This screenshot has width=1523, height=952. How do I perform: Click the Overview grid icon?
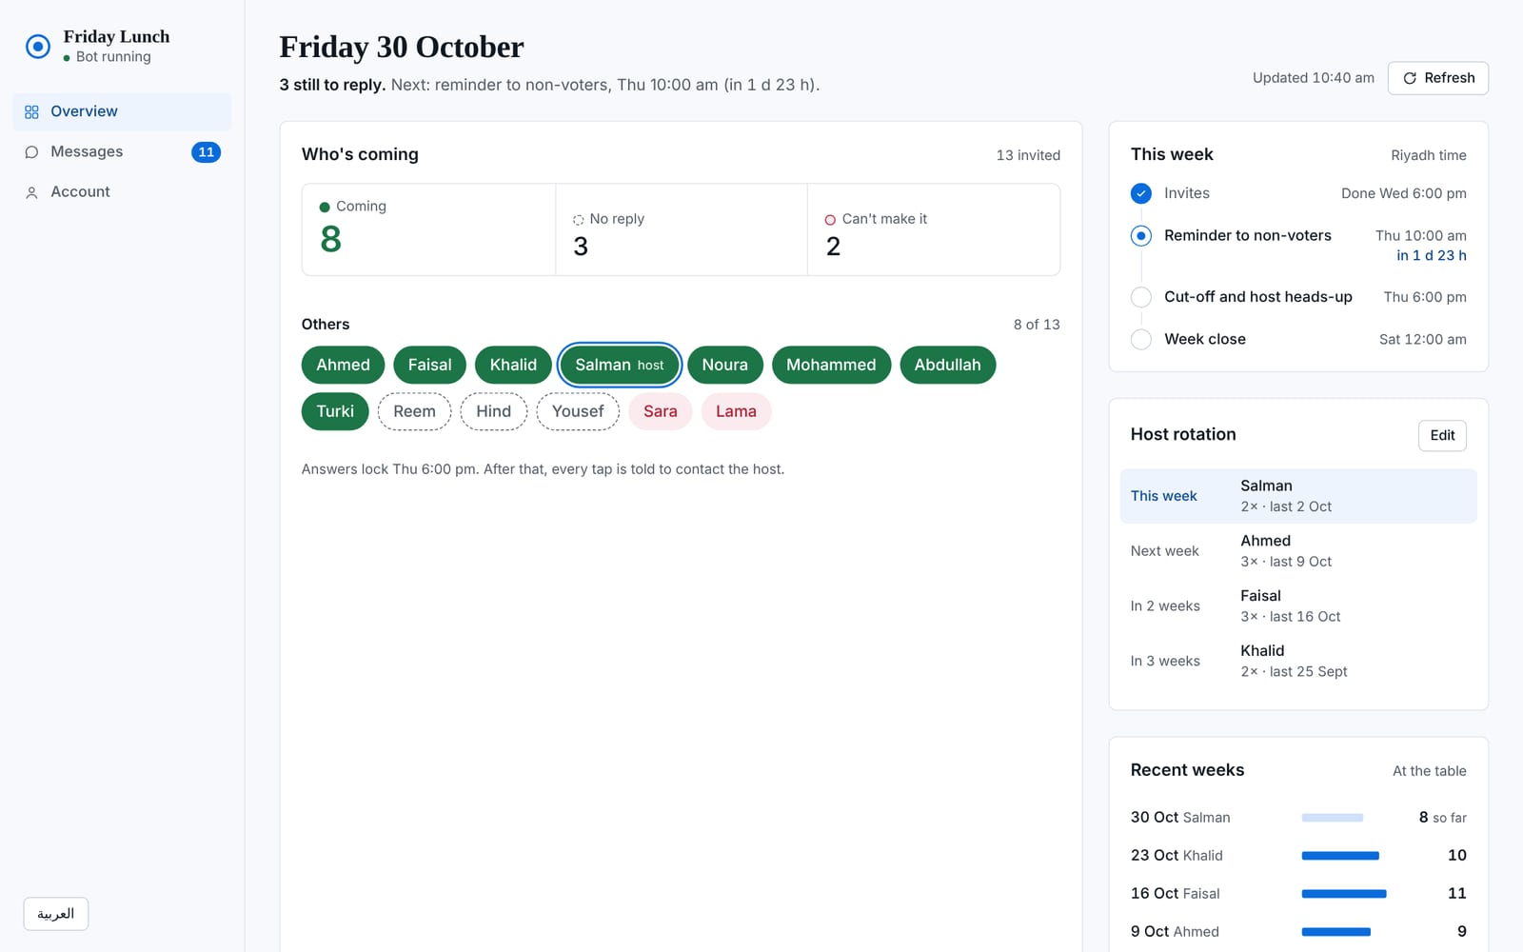click(x=31, y=112)
